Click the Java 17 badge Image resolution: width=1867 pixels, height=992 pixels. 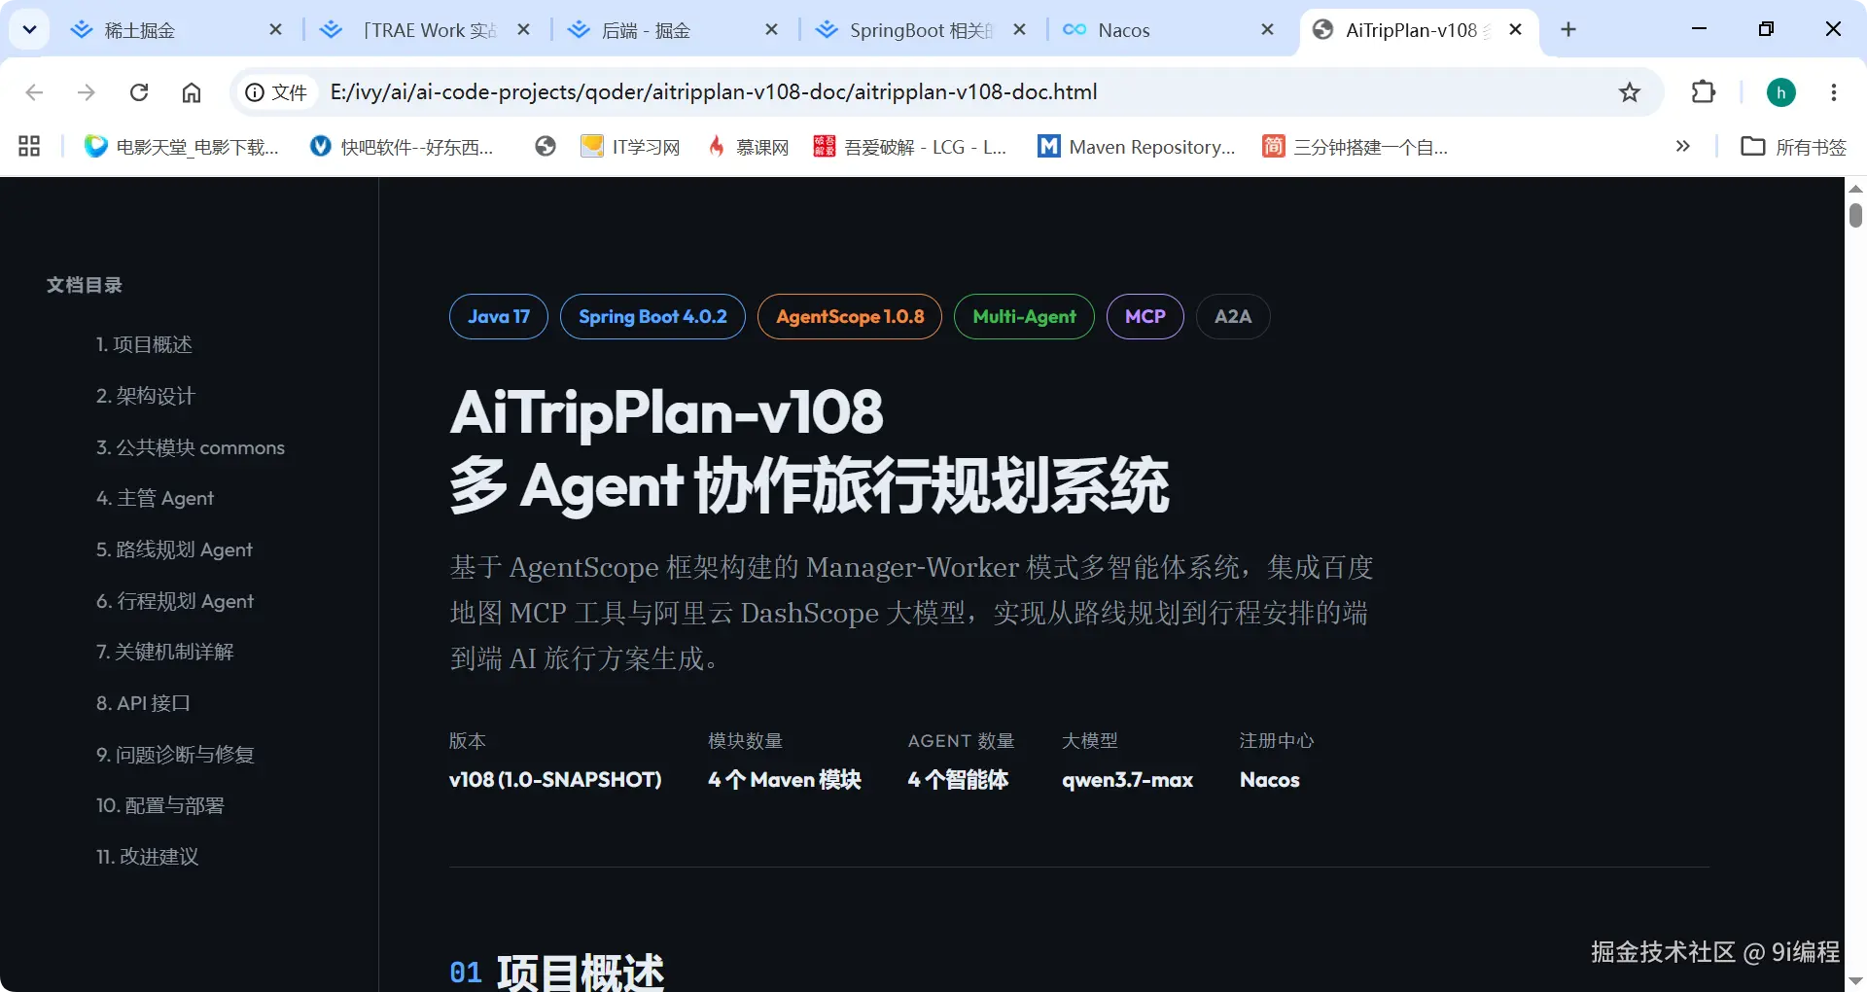click(x=499, y=317)
